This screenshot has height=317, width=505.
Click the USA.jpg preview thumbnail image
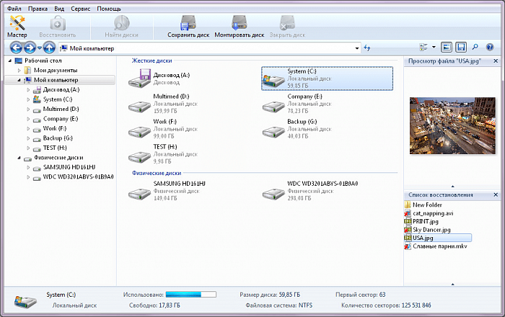[452, 125]
